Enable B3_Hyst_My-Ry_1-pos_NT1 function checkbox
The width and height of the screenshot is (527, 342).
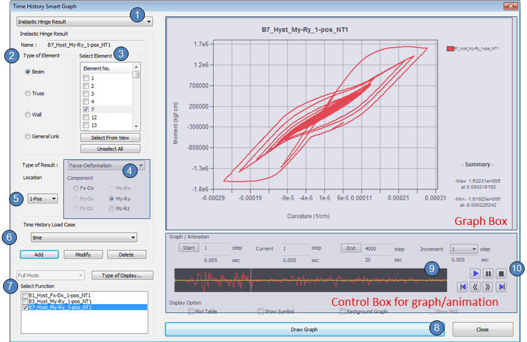[25, 300]
